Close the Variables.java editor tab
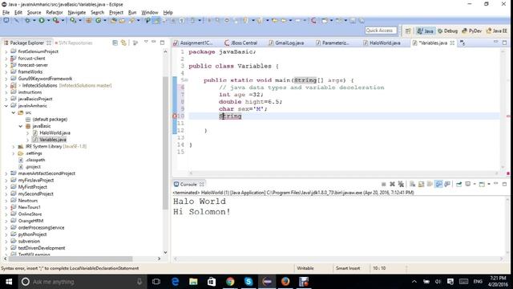The height and width of the screenshot is (289, 513). (452, 43)
